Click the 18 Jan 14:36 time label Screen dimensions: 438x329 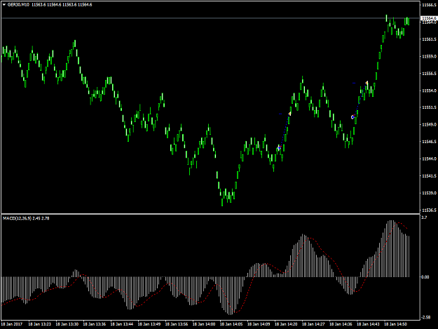click(x=341, y=324)
